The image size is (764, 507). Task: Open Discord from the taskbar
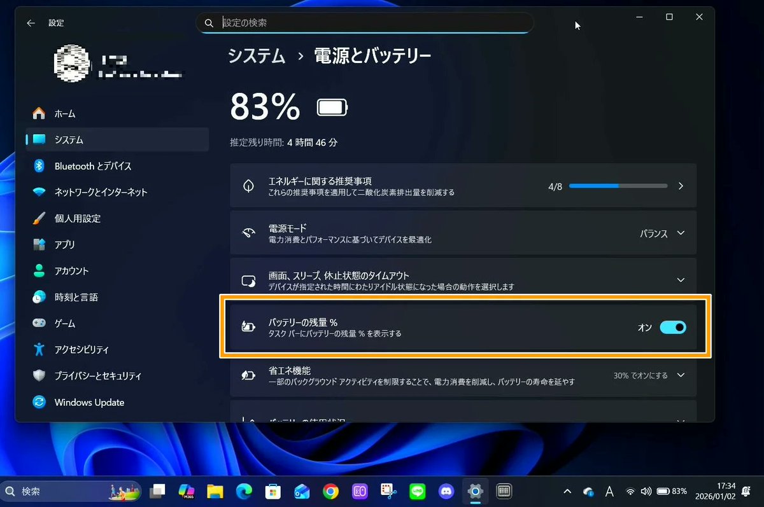(446, 491)
